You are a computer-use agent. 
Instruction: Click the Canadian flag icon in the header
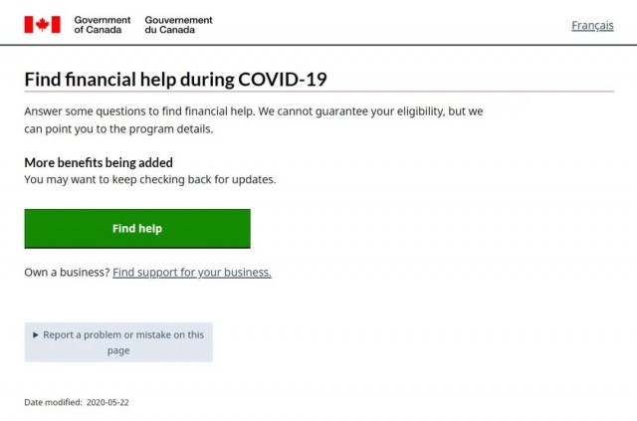(x=42, y=25)
